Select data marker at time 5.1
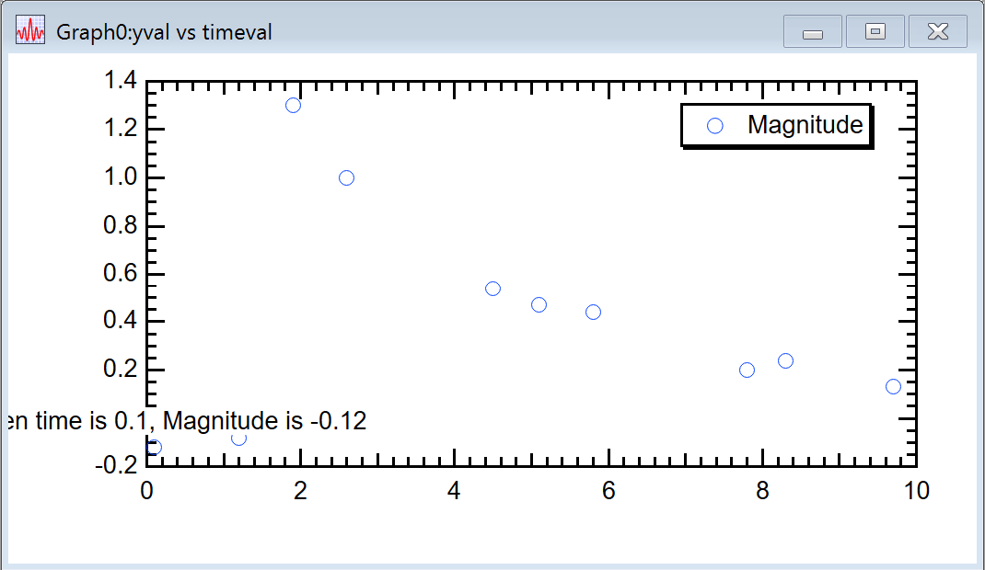This screenshot has width=985, height=570. click(x=539, y=304)
